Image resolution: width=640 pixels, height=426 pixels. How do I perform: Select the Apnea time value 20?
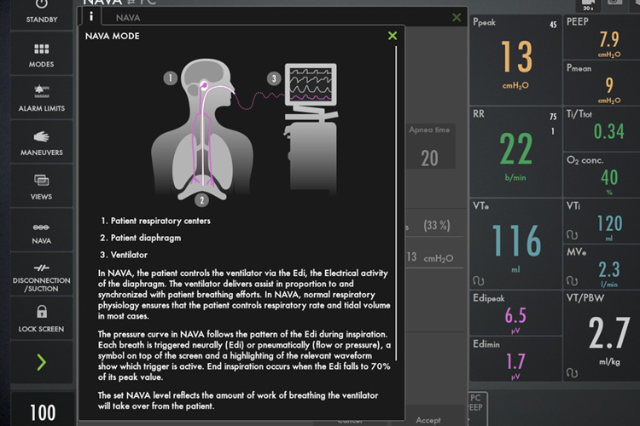tap(429, 157)
